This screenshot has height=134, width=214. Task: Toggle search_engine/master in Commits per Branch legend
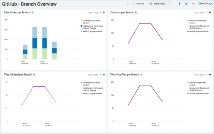click(x=198, y=31)
